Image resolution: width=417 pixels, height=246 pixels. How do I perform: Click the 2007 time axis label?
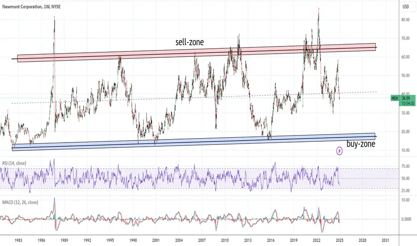click(x=202, y=241)
